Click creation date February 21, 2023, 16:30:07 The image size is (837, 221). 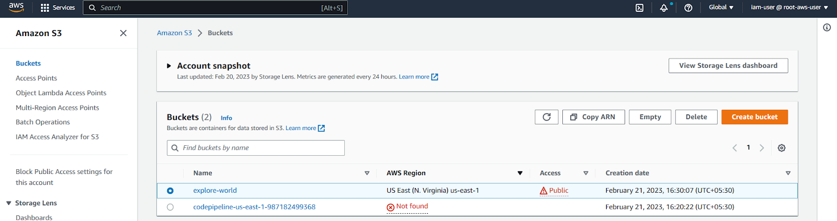click(670, 191)
